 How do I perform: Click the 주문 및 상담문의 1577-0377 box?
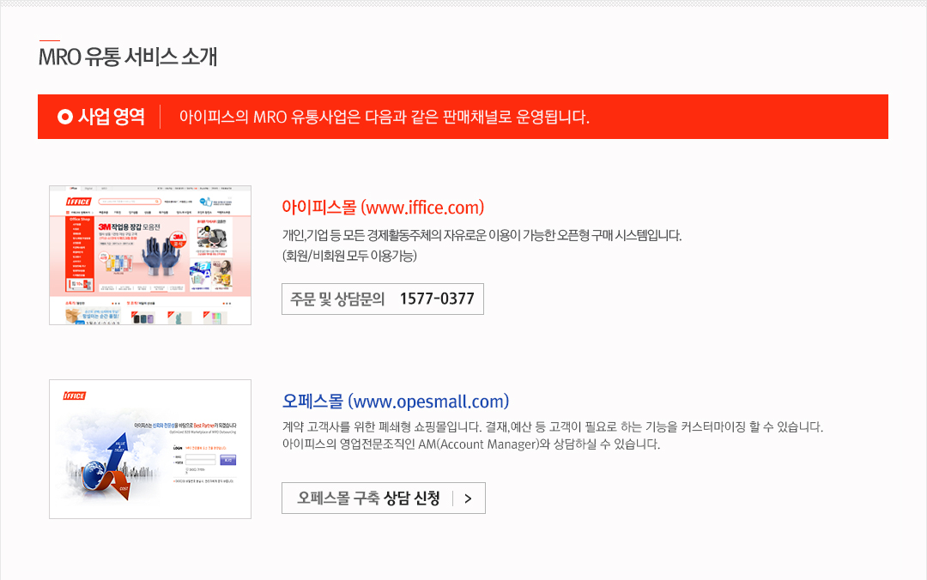click(x=383, y=299)
